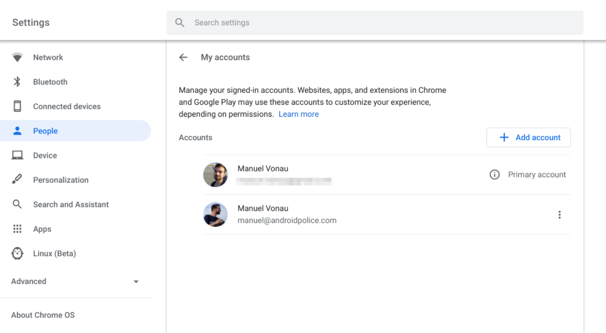The width and height of the screenshot is (606, 333).
Task: Open the Learn more link
Action: [x=299, y=114]
